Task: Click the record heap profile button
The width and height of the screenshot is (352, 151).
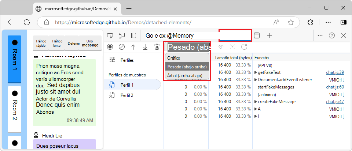Action: pyautogui.click(x=110, y=47)
